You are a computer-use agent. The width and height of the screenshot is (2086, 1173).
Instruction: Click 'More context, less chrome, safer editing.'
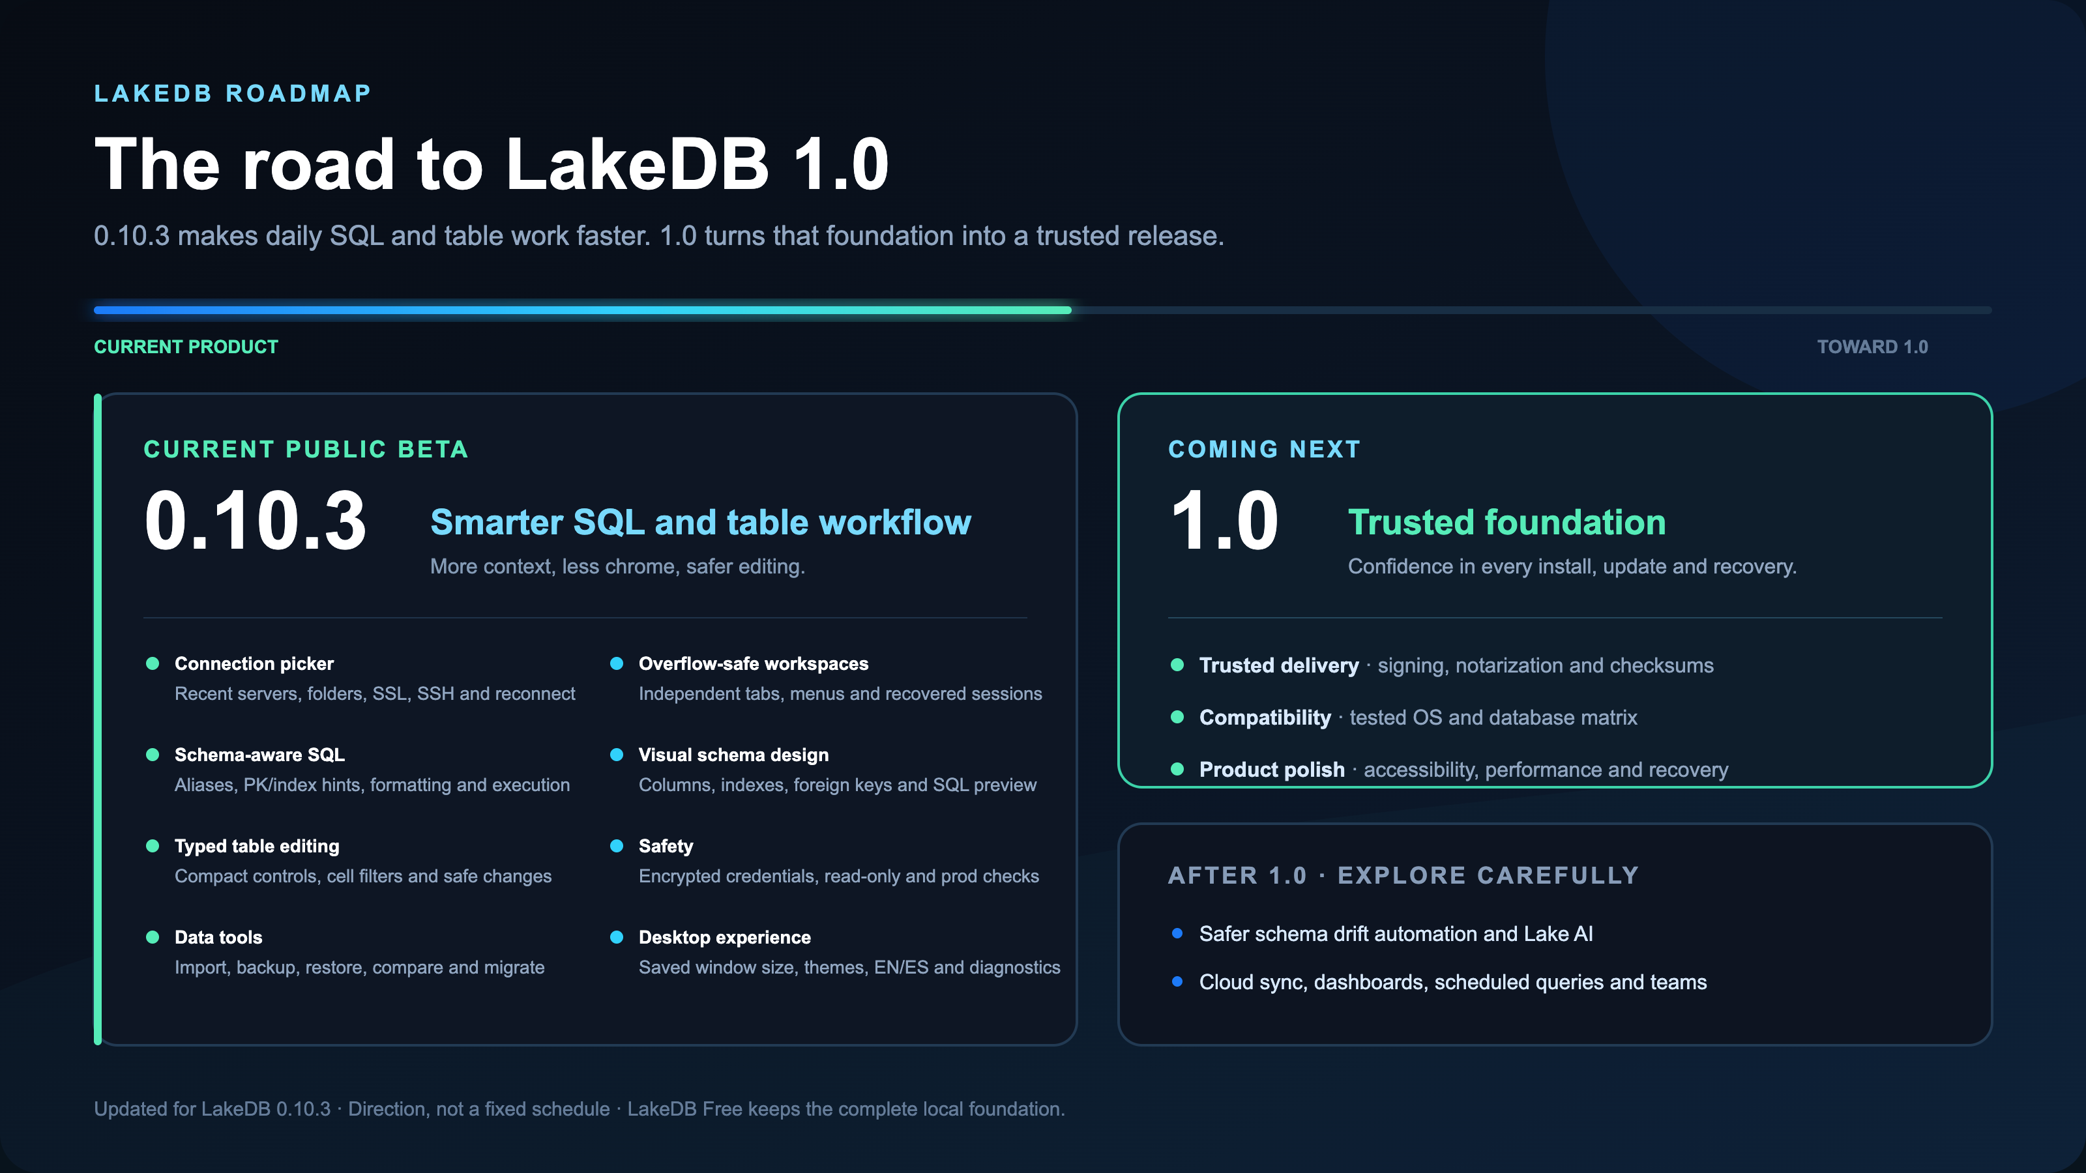(617, 566)
